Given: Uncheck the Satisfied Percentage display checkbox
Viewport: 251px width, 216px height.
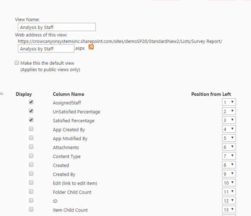Looking at the screenshot, I should pyautogui.click(x=31, y=120).
